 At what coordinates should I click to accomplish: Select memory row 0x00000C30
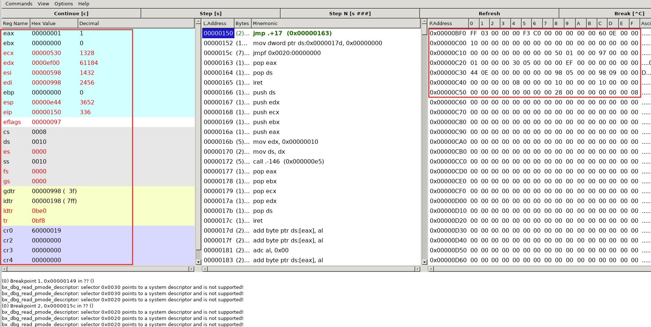539,73
